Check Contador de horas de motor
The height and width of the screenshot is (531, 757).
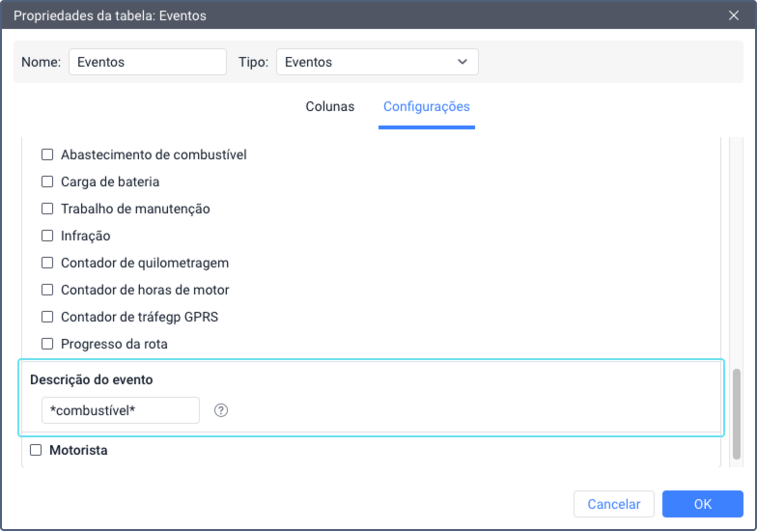(x=46, y=290)
